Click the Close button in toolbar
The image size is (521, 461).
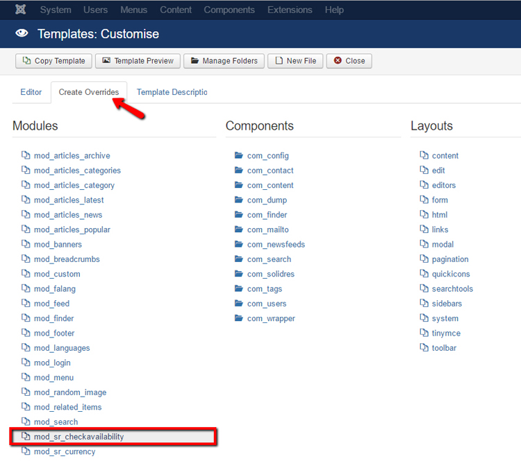pos(349,61)
